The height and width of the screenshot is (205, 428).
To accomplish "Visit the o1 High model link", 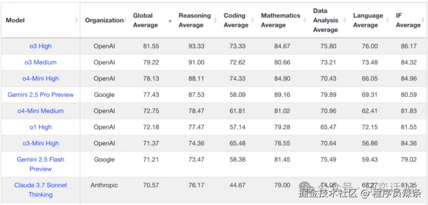I will pos(40,127).
